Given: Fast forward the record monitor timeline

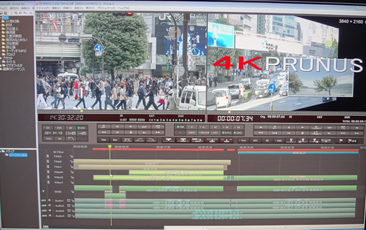Looking at the screenshot, I should (357, 133).
